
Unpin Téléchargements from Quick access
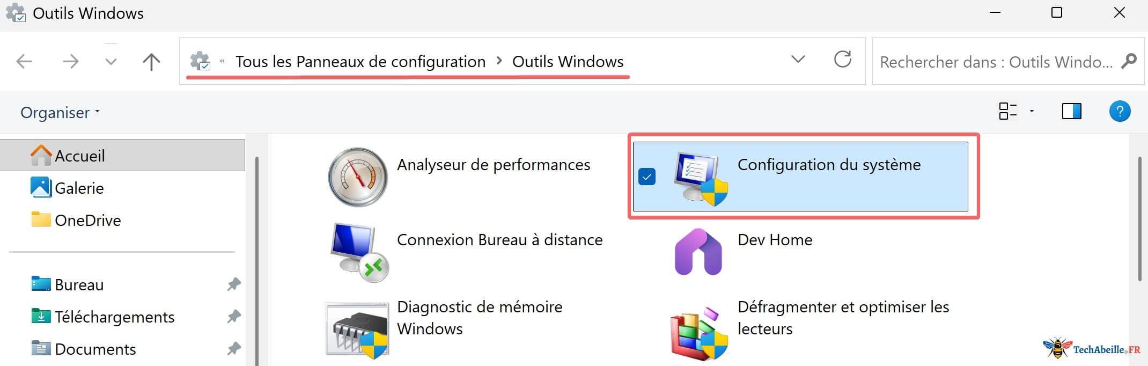[233, 317]
